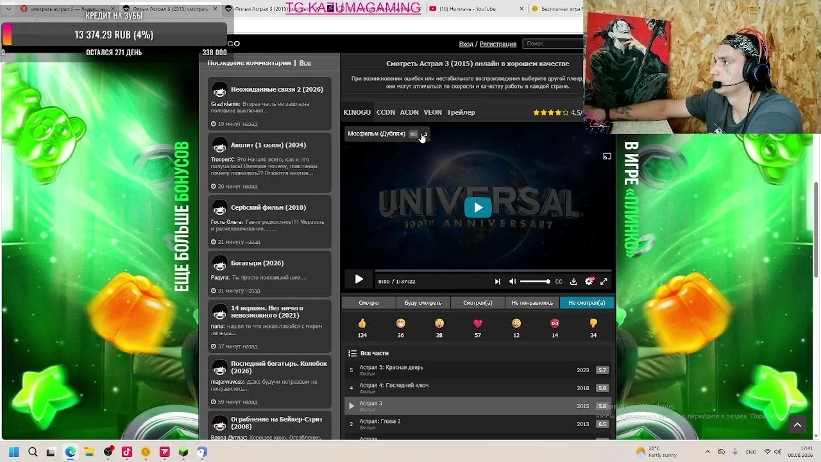Click the emoji reaction with count 12
The height and width of the screenshot is (462, 821).
point(516,323)
